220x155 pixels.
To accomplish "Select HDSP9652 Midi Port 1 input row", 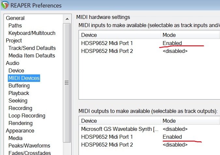I will tap(107, 43).
